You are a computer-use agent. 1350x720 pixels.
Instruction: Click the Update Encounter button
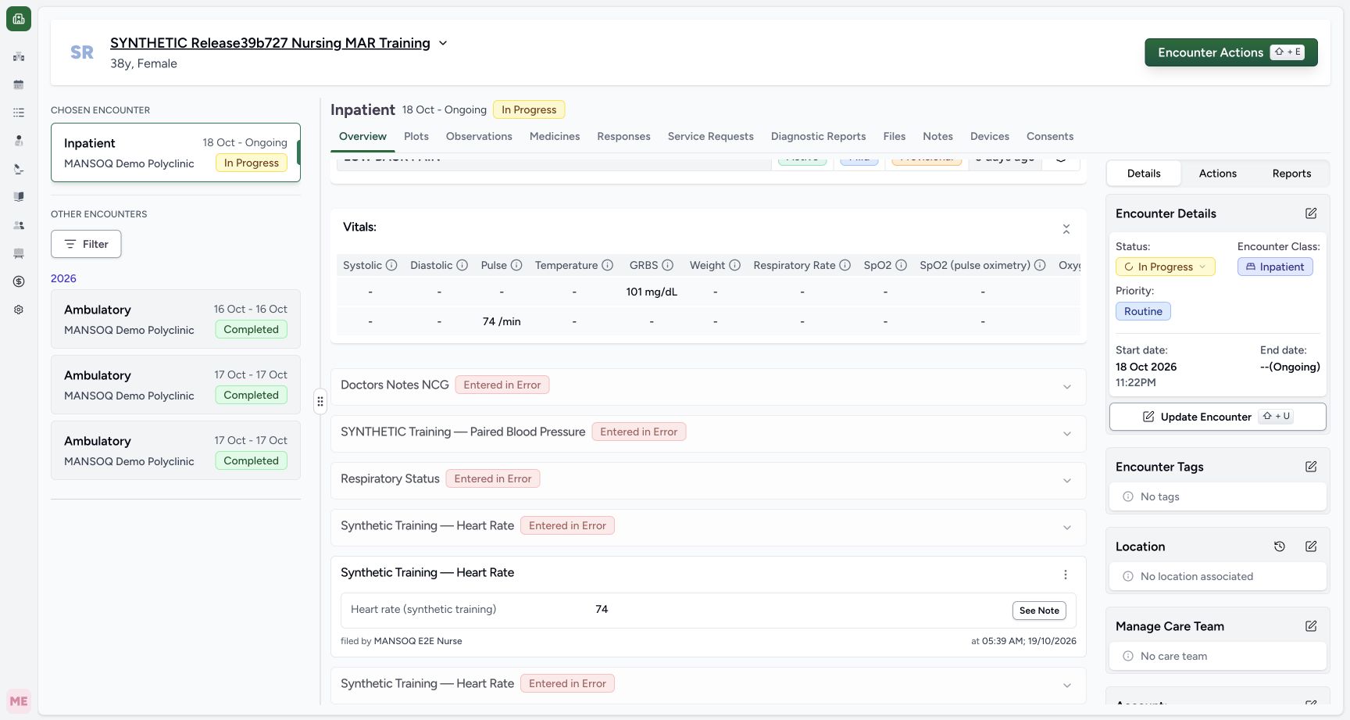(1217, 417)
